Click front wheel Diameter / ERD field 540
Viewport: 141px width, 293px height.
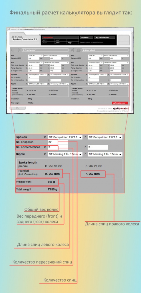[34, 58]
